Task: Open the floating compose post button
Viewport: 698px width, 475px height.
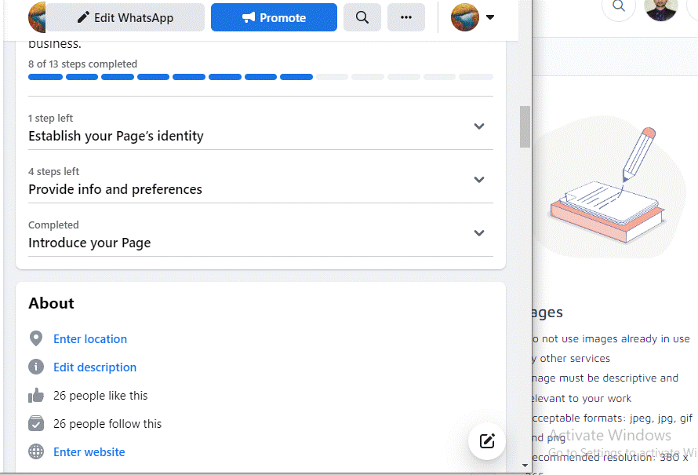Action: [x=486, y=441]
